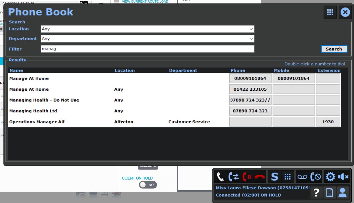Open the Department dropdown
354x203 pixels.
point(148,39)
